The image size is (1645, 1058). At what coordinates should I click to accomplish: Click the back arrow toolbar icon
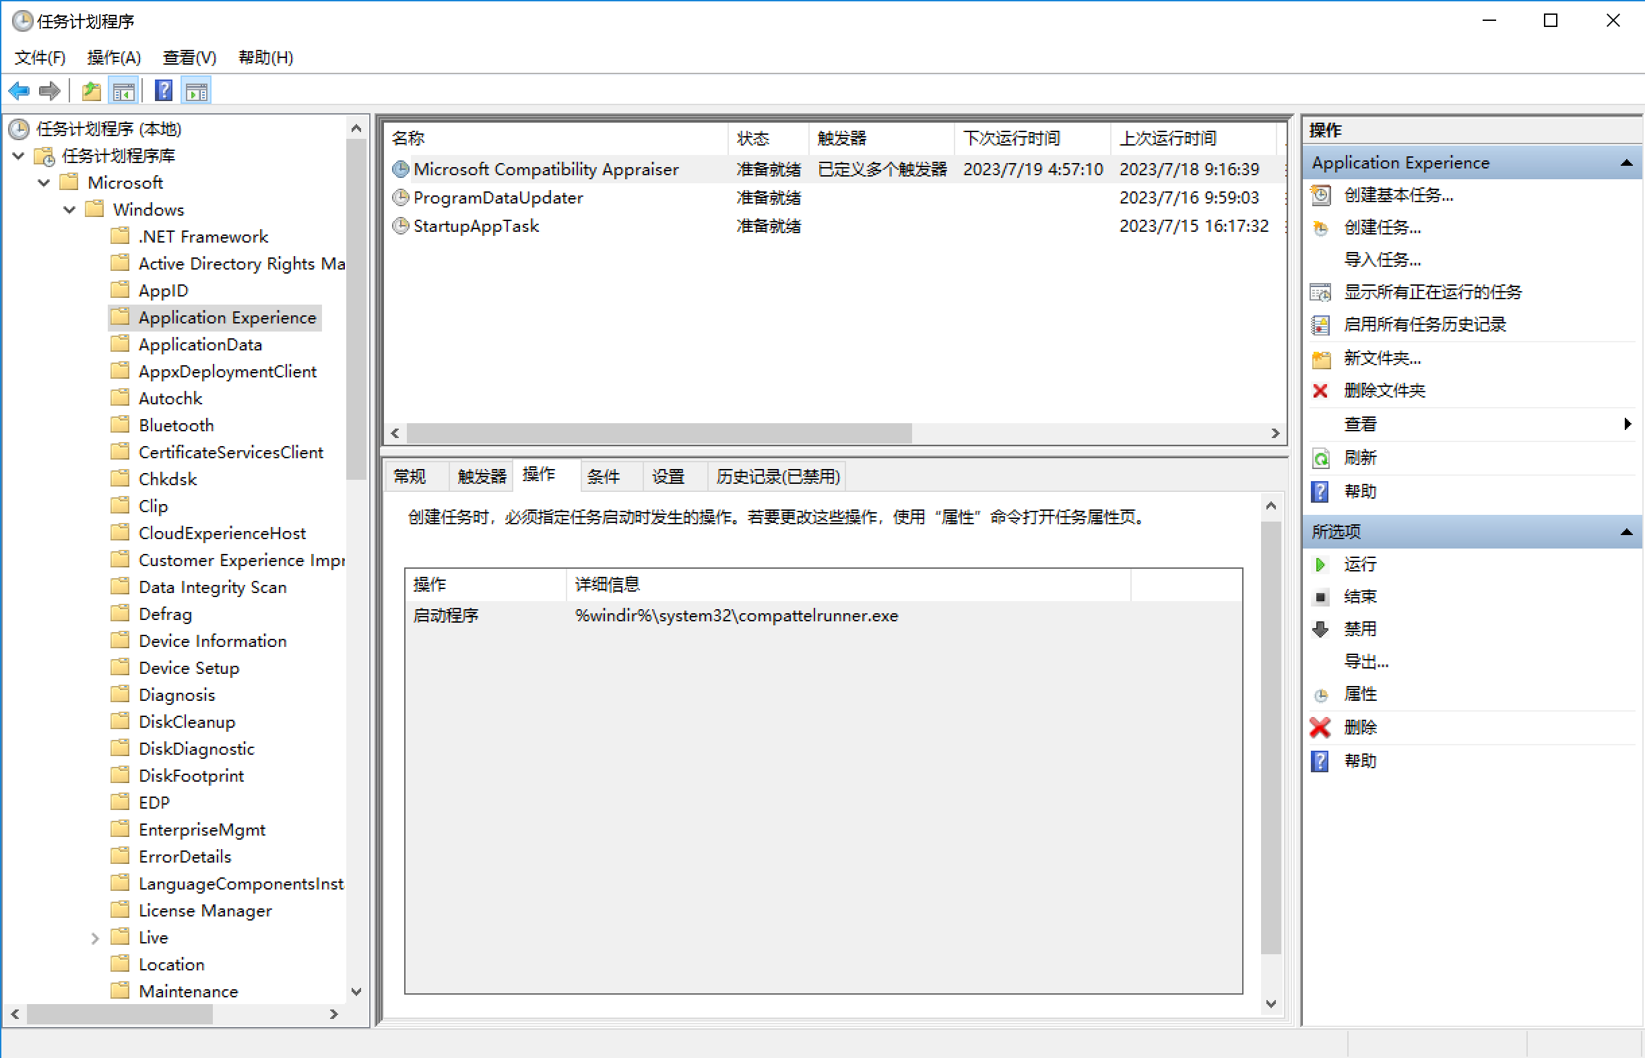point(19,92)
